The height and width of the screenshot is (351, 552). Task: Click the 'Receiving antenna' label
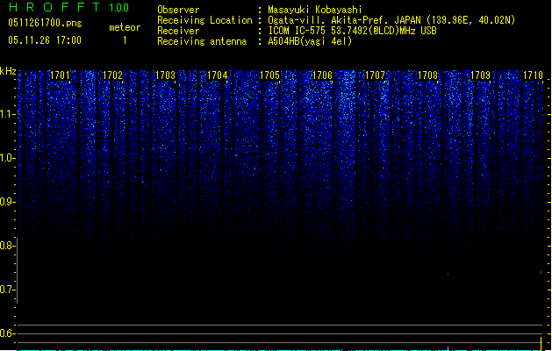(202, 41)
